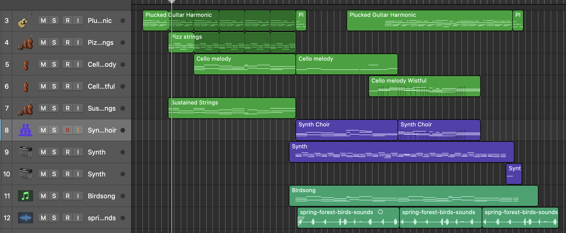Click the keyboard icon on track 9 Synth

25,152
